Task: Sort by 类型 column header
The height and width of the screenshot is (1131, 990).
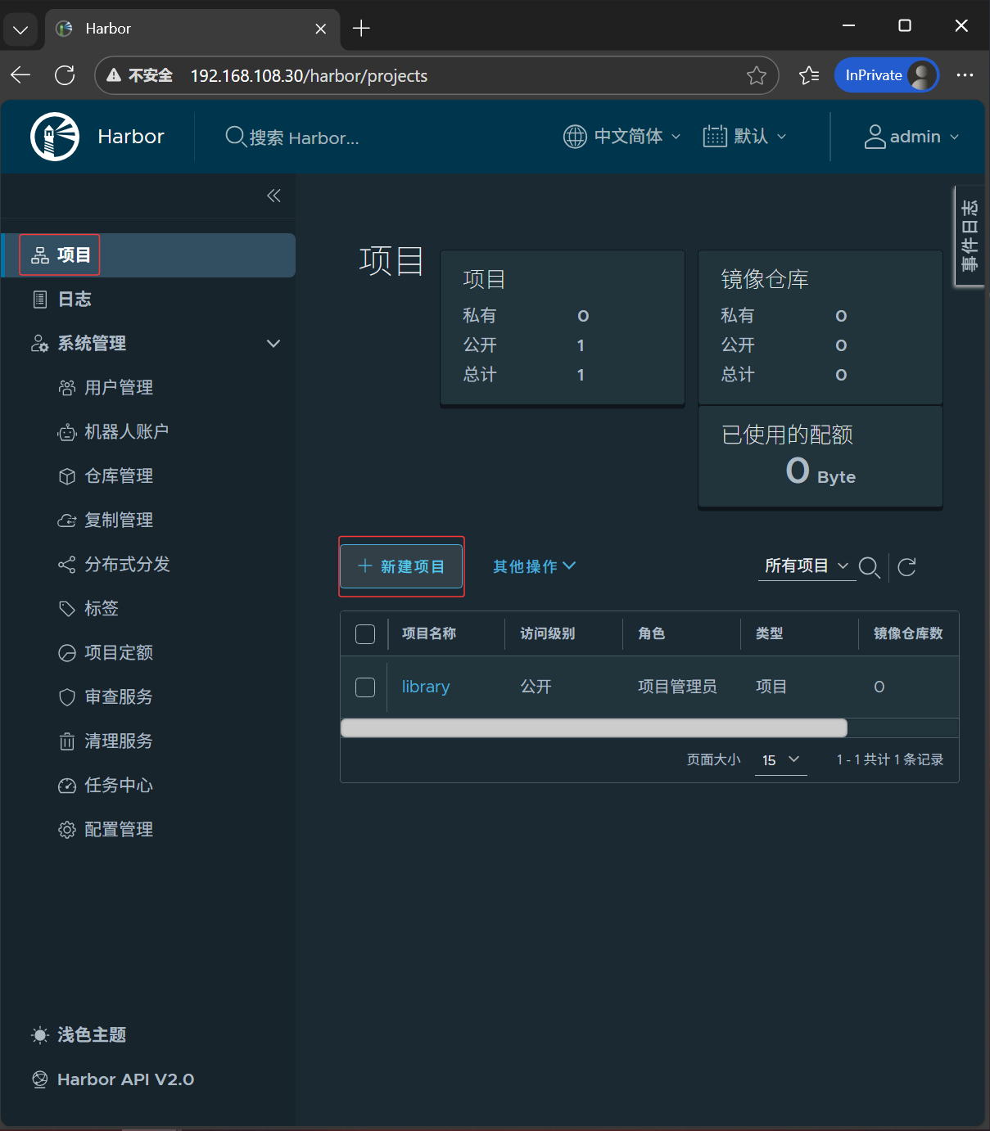Action: pos(770,634)
